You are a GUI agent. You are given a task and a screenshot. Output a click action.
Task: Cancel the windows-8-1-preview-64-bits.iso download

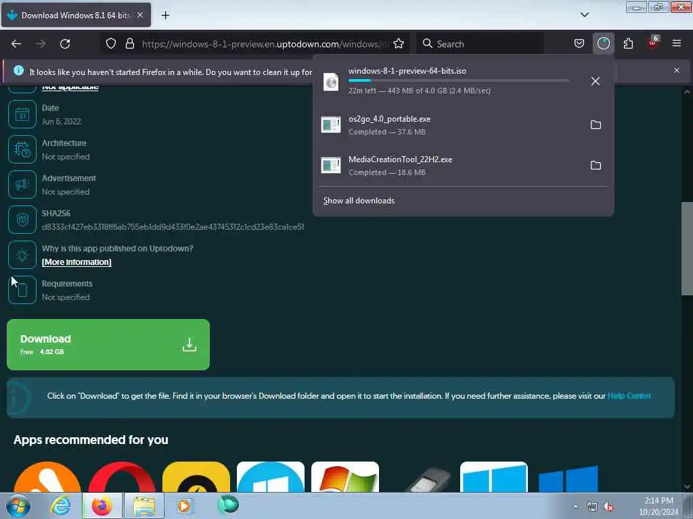pyautogui.click(x=596, y=81)
